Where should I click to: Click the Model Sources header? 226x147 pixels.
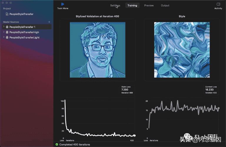point(11,22)
